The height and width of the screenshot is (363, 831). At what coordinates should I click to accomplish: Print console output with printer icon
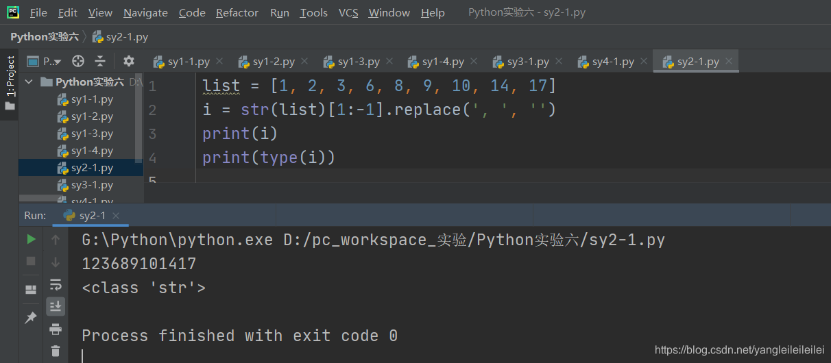pyautogui.click(x=56, y=329)
